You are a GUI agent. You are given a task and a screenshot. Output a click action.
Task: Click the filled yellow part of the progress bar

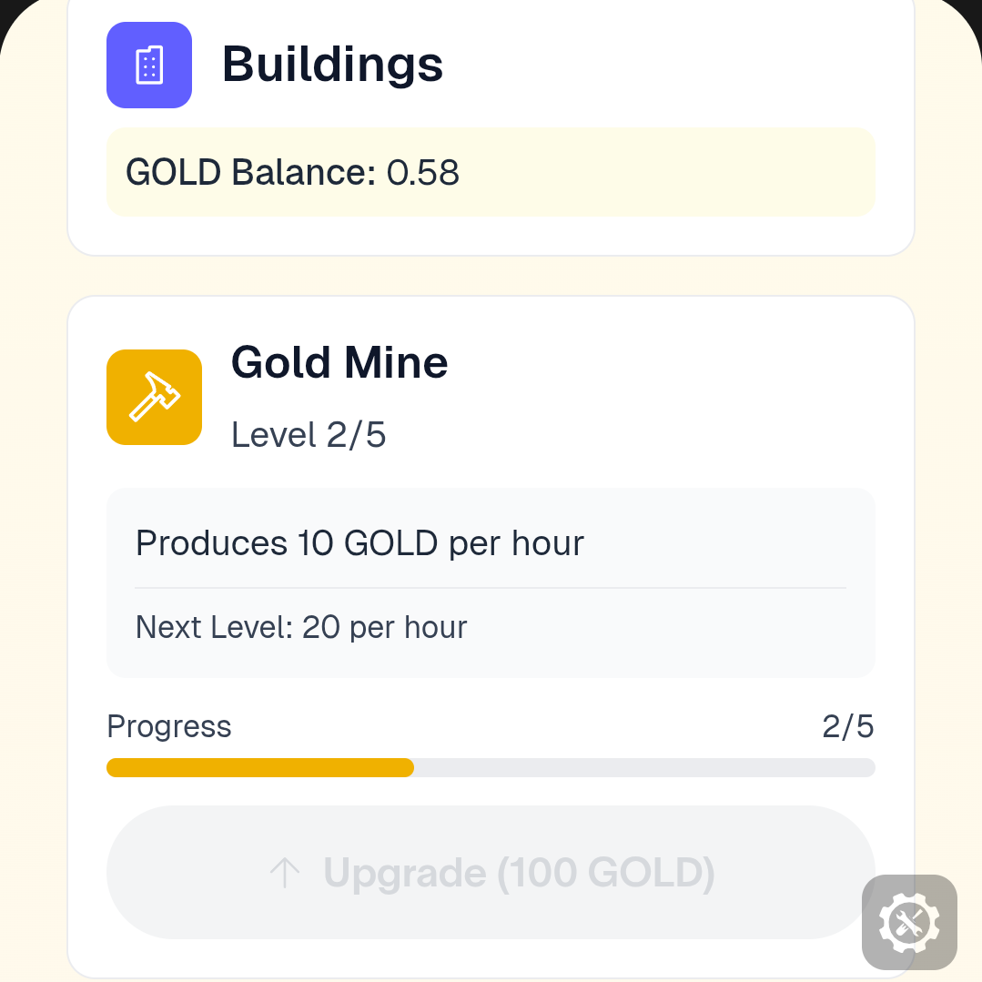(x=259, y=768)
